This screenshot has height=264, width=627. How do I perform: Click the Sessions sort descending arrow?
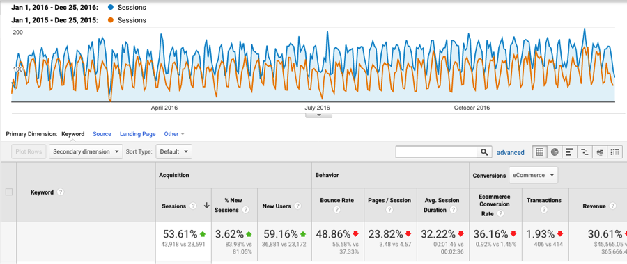pyautogui.click(x=206, y=206)
